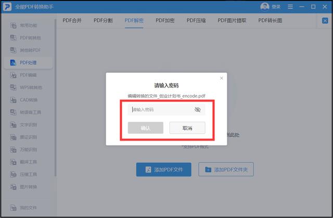Click the 取消 button in dialog
333x218 pixels.
click(187, 128)
